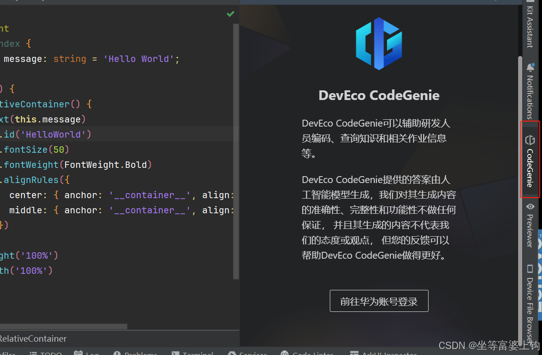Screen dimensions: 542x355
Task: Click the middle anchor code line
Action: click(122, 210)
